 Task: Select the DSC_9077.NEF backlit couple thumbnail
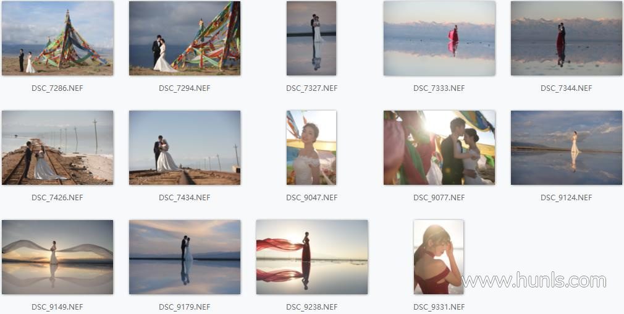point(439,148)
